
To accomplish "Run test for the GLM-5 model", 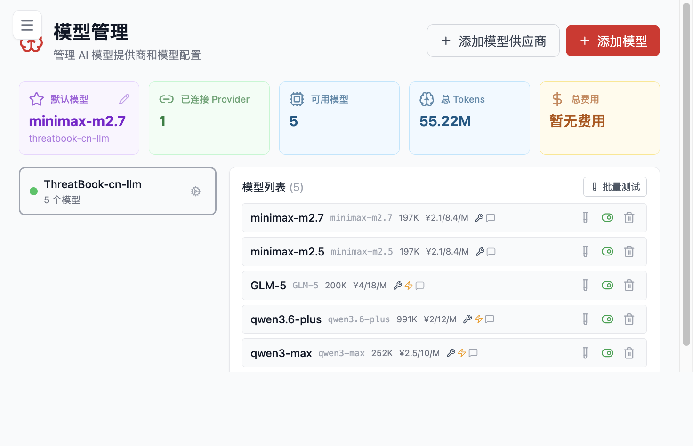I will [x=585, y=285].
